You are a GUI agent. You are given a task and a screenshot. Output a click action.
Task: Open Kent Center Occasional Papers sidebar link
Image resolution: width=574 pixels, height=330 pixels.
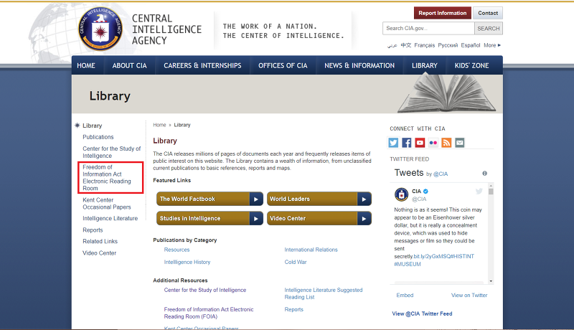click(x=107, y=204)
